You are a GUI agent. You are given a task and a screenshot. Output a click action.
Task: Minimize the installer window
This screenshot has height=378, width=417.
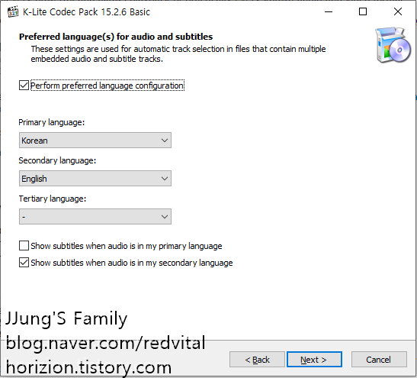[329, 11]
